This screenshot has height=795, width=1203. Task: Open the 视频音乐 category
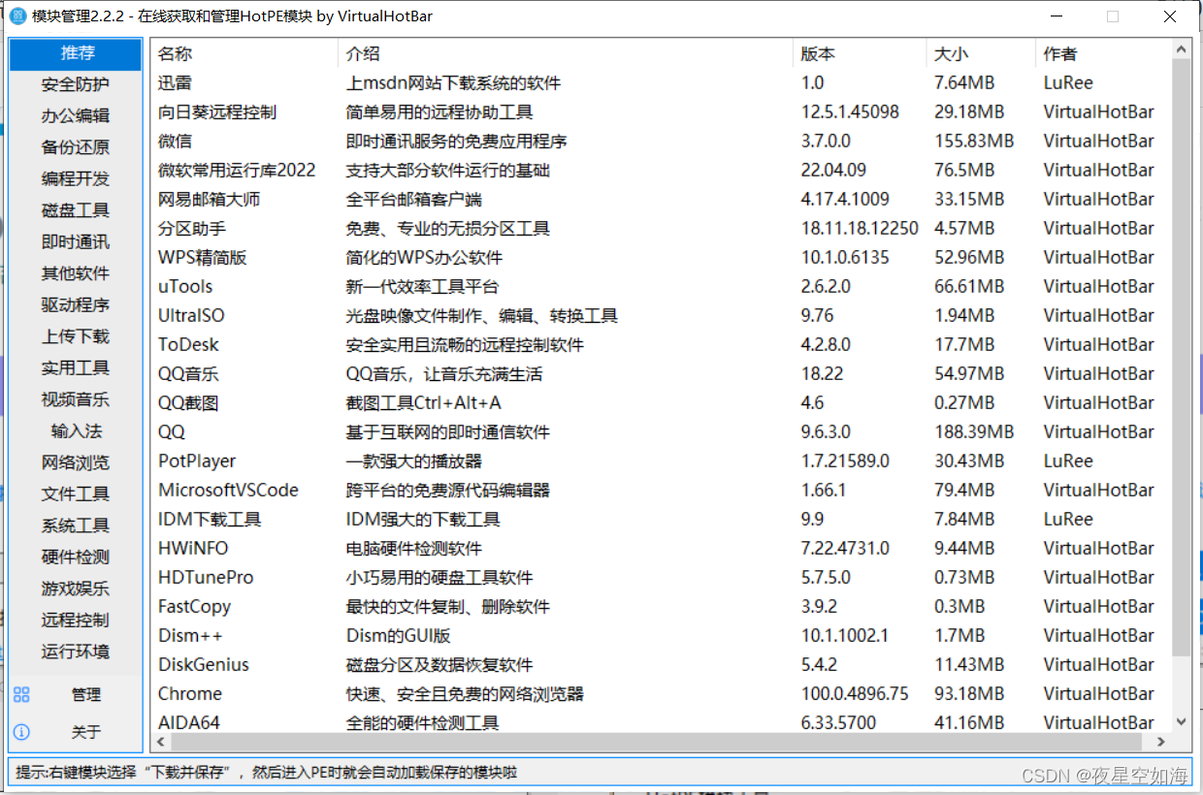77,399
